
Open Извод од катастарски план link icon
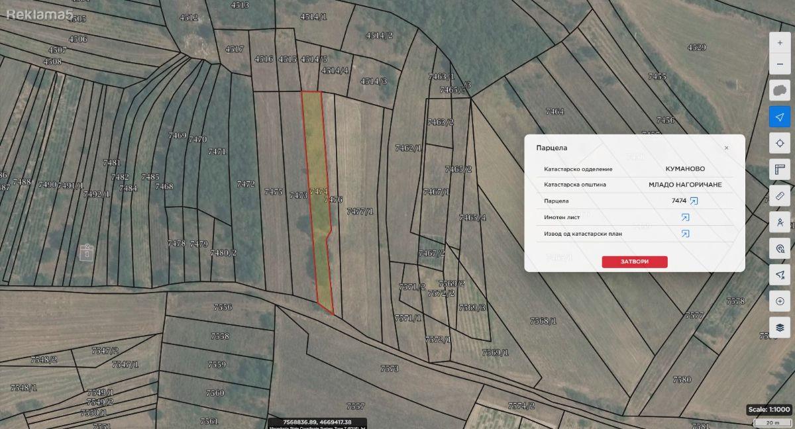[685, 234]
